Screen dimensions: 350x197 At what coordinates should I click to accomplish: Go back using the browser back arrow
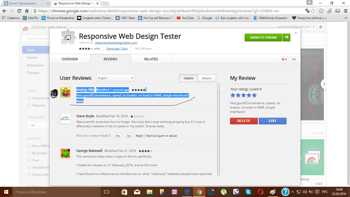point(4,11)
